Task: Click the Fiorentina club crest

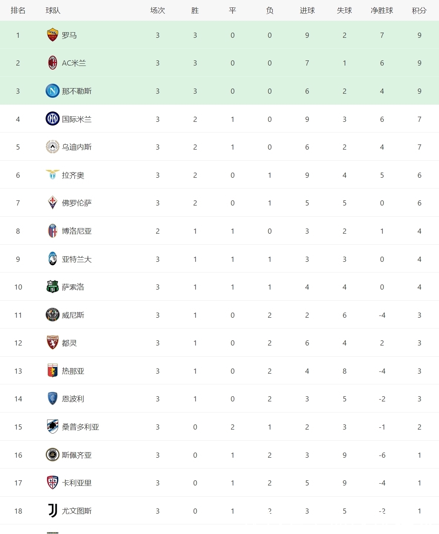Action: (53, 203)
